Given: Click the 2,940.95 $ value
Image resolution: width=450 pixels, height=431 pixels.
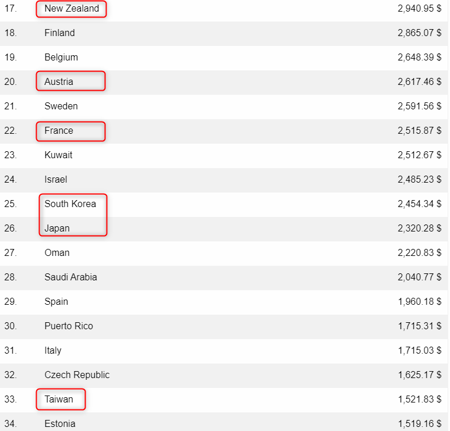Looking at the screenshot, I should click(x=419, y=9).
